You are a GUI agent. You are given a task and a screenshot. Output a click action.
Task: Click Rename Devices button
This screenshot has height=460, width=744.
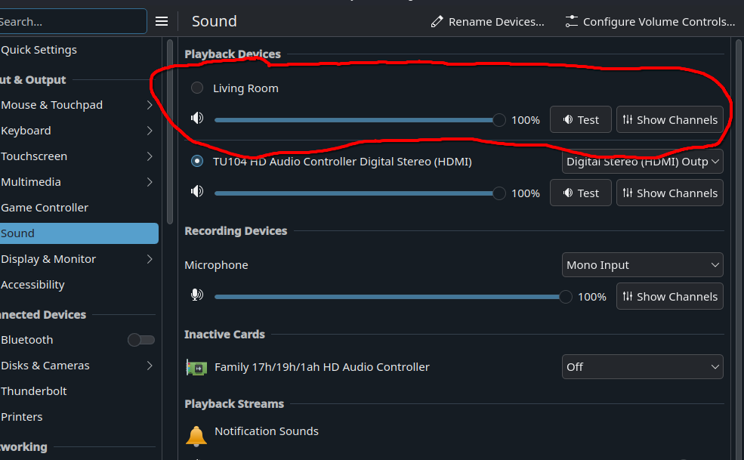click(x=487, y=22)
